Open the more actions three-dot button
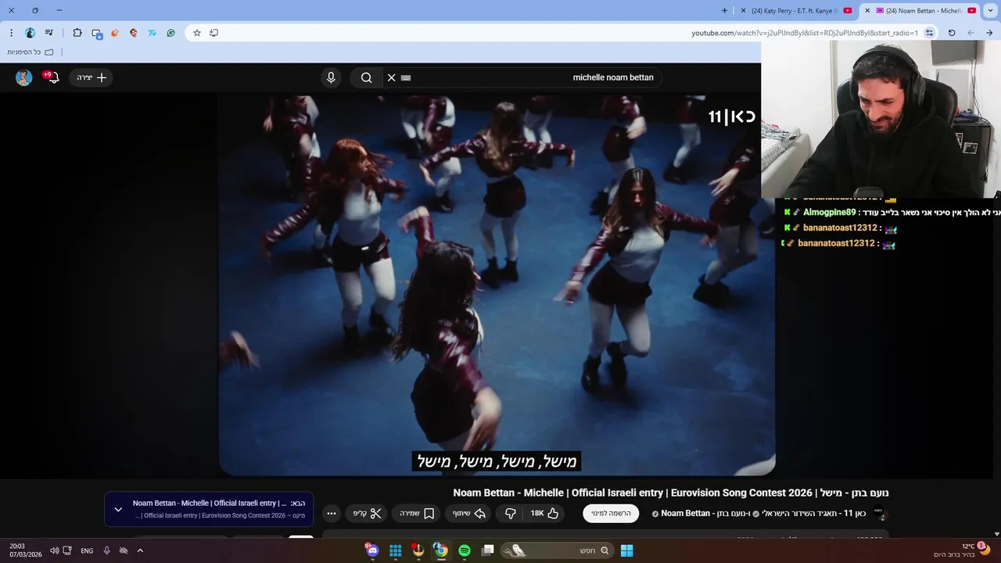1001x563 pixels. pos(332,514)
